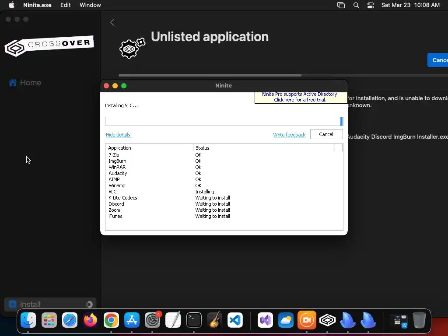Open the Edit menu

(66, 5)
